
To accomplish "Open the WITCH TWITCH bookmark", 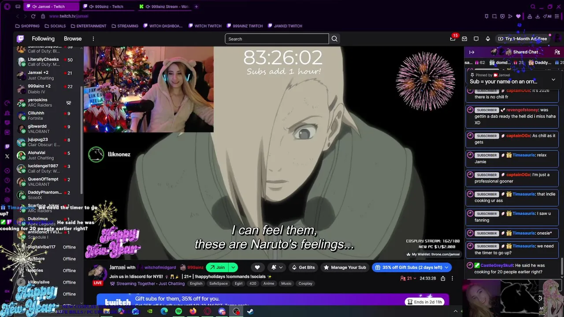I will pyautogui.click(x=205, y=26).
